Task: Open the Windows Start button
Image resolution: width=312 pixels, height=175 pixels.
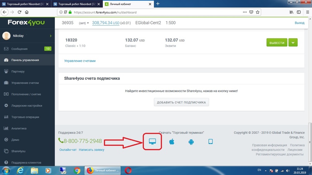Action: tap(6, 171)
